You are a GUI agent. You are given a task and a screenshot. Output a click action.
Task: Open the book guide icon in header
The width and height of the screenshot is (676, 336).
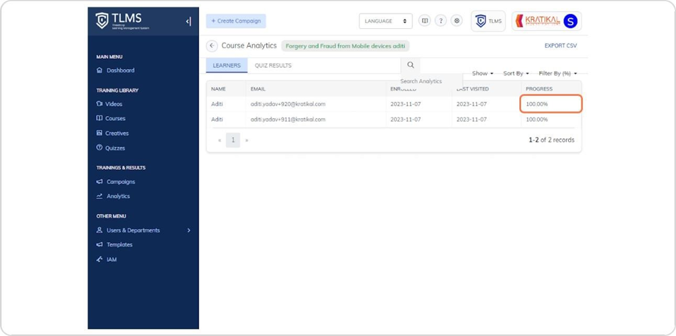pos(425,21)
